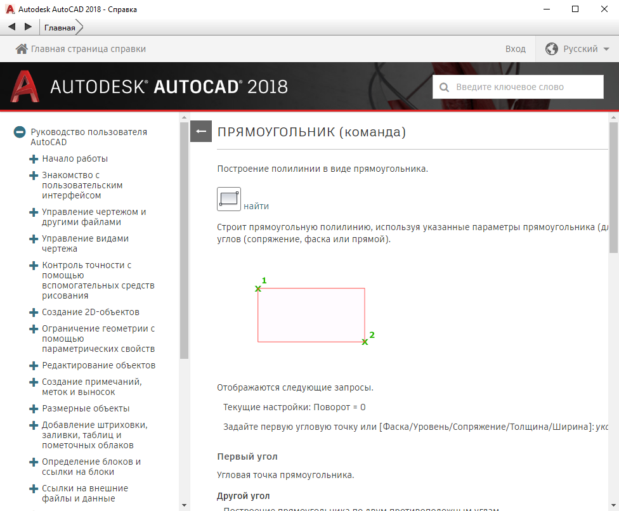Open the Главная breadcrumb
619x511 pixels.
60,28
